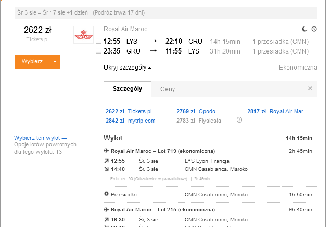The width and height of the screenshot is (331, 227).
Task: Tick the checkbox for the 23:35 GRU flight
Action: [x=98, y=50]
